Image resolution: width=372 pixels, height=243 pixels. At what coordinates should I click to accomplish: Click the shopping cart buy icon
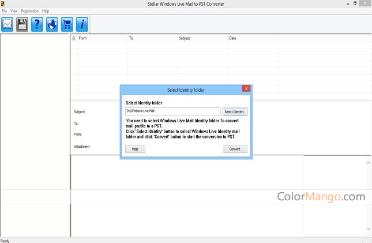click(x=67, y=24)
